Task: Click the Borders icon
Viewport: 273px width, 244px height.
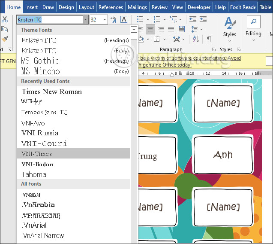Action: 156,39
